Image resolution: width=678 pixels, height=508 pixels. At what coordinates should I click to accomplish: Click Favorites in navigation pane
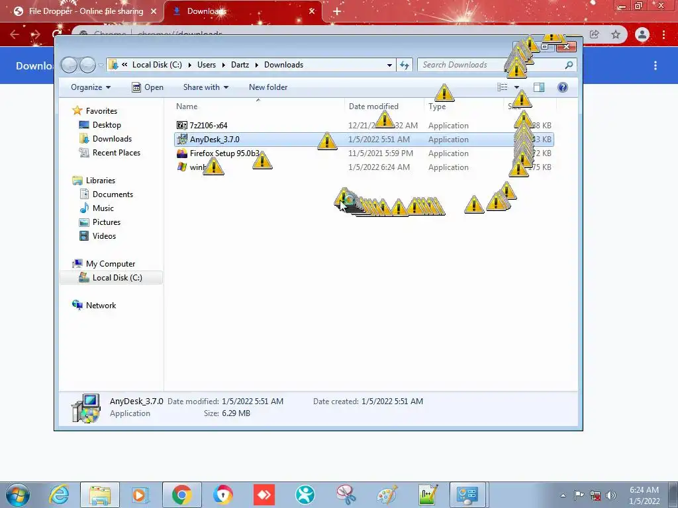click(101, 111)
